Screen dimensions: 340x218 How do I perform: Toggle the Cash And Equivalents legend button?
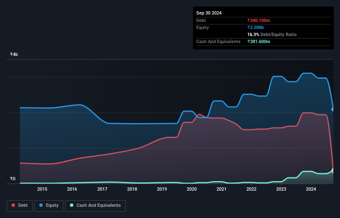[95, 206]
